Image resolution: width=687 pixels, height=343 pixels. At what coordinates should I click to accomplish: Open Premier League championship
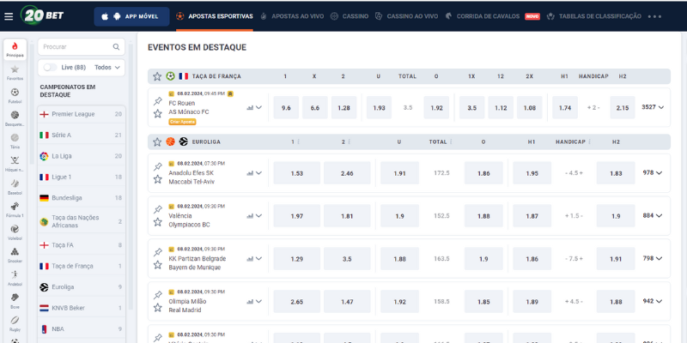point(81,114)
